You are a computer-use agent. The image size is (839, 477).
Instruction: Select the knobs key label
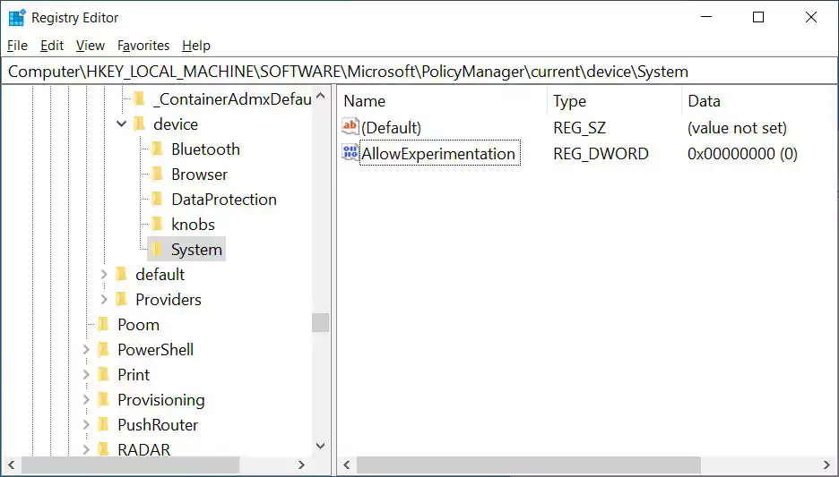pyautogui.click(x=193, y=225)
